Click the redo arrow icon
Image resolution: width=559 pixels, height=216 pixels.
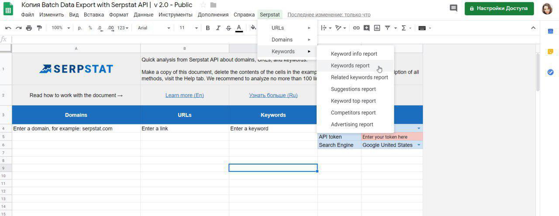click(x=18, y=28)
